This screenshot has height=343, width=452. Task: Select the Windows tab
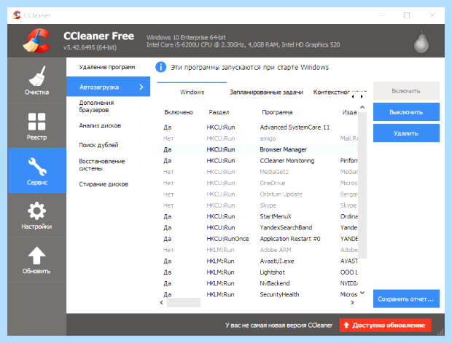point(192,92)
